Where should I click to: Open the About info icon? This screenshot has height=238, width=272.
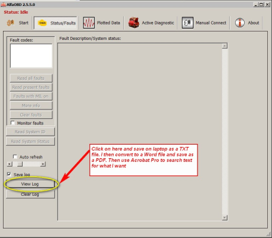tap(240, 23)
